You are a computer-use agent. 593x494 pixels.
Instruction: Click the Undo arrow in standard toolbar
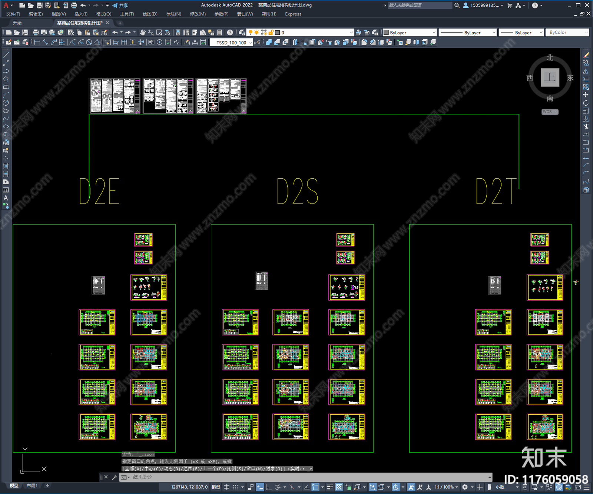coord(115,33)
